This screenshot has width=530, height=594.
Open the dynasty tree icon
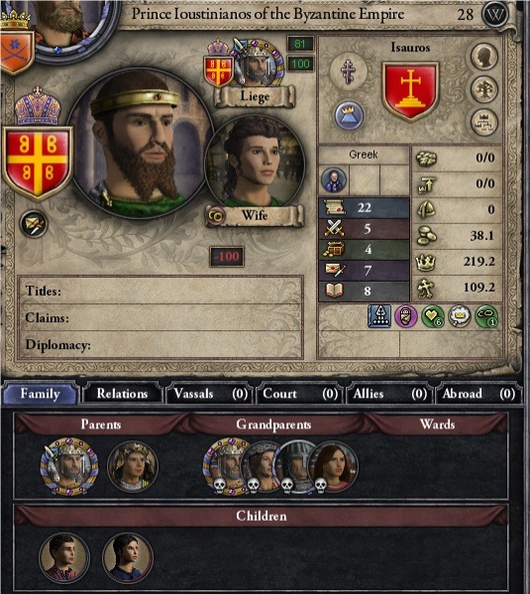pos(483,89)
